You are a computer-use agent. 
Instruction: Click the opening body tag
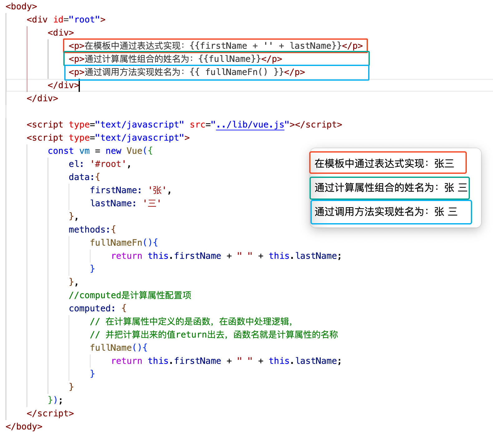21,7
